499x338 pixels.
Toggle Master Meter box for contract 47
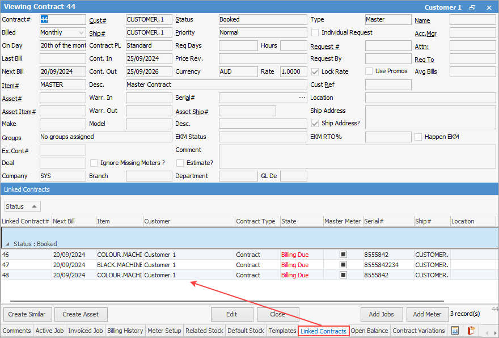tap(343, 265)
